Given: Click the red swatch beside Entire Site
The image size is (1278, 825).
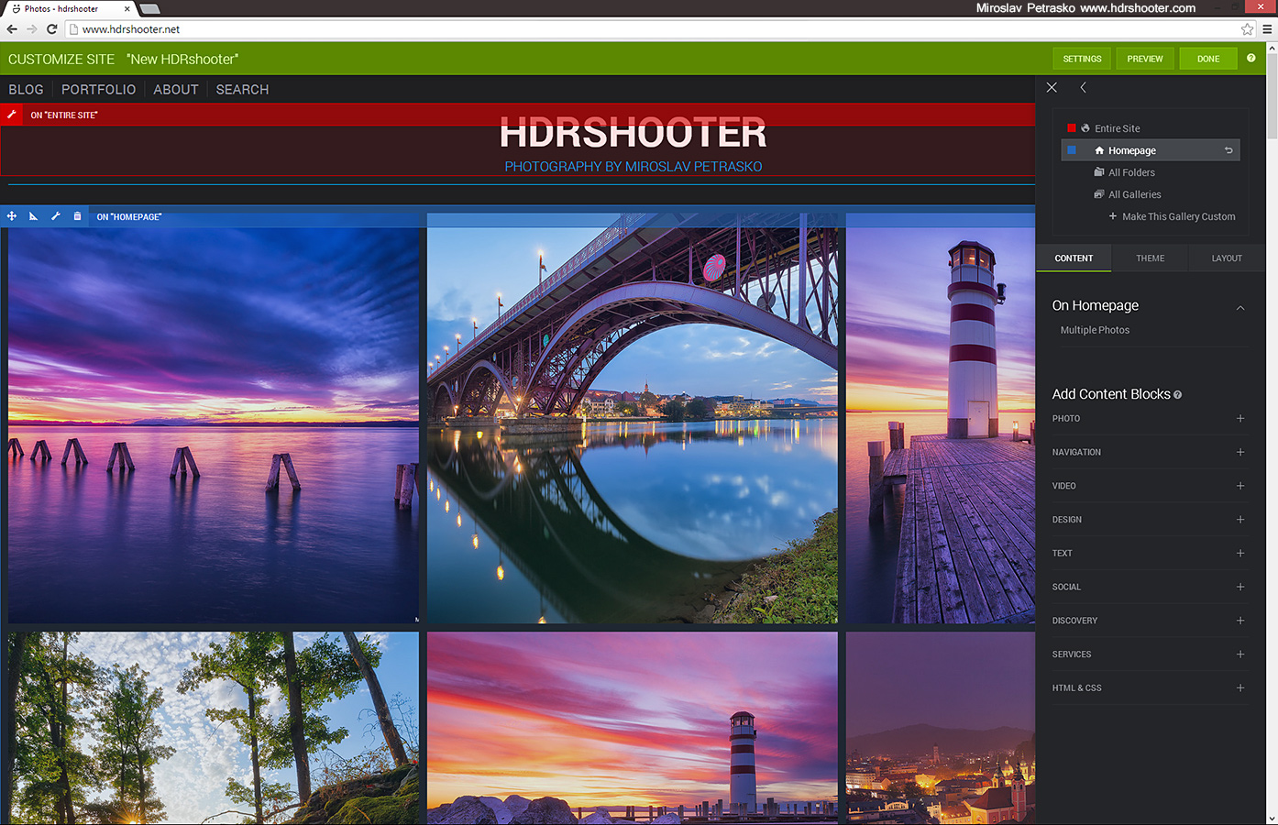Looking at the screenshot, I should tap(1071, 128).
